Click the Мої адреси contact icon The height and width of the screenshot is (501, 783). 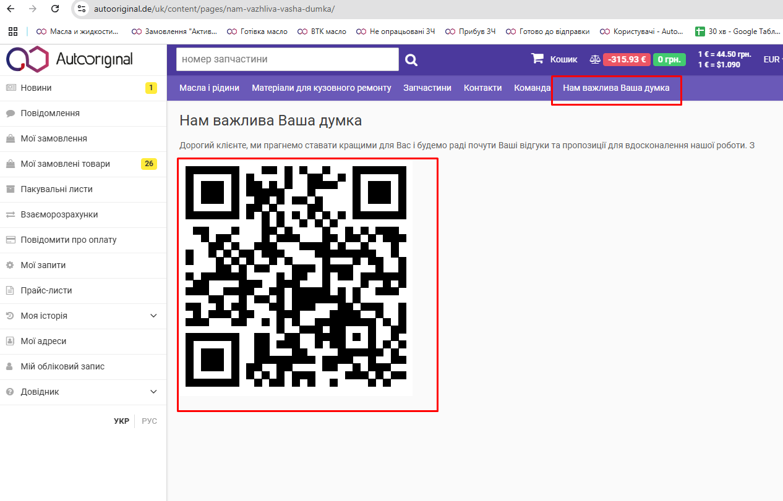click(11, 341)
